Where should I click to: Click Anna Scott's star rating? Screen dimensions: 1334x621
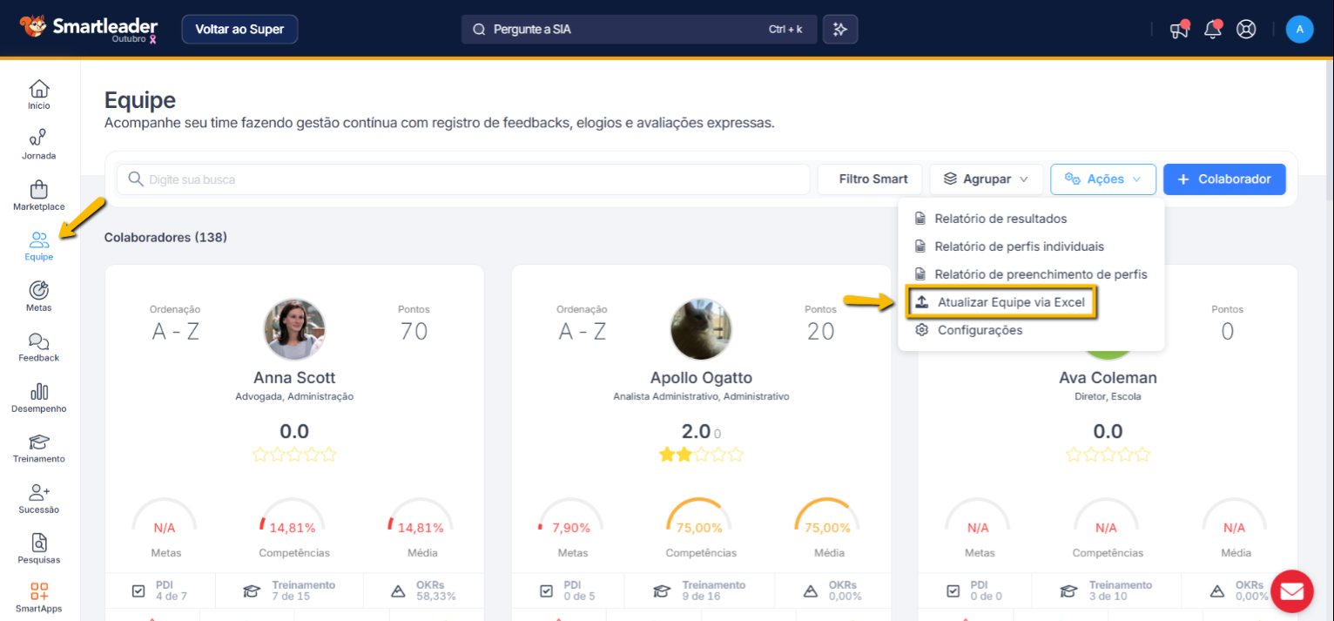pyautogui.click(x=294, y=455)
